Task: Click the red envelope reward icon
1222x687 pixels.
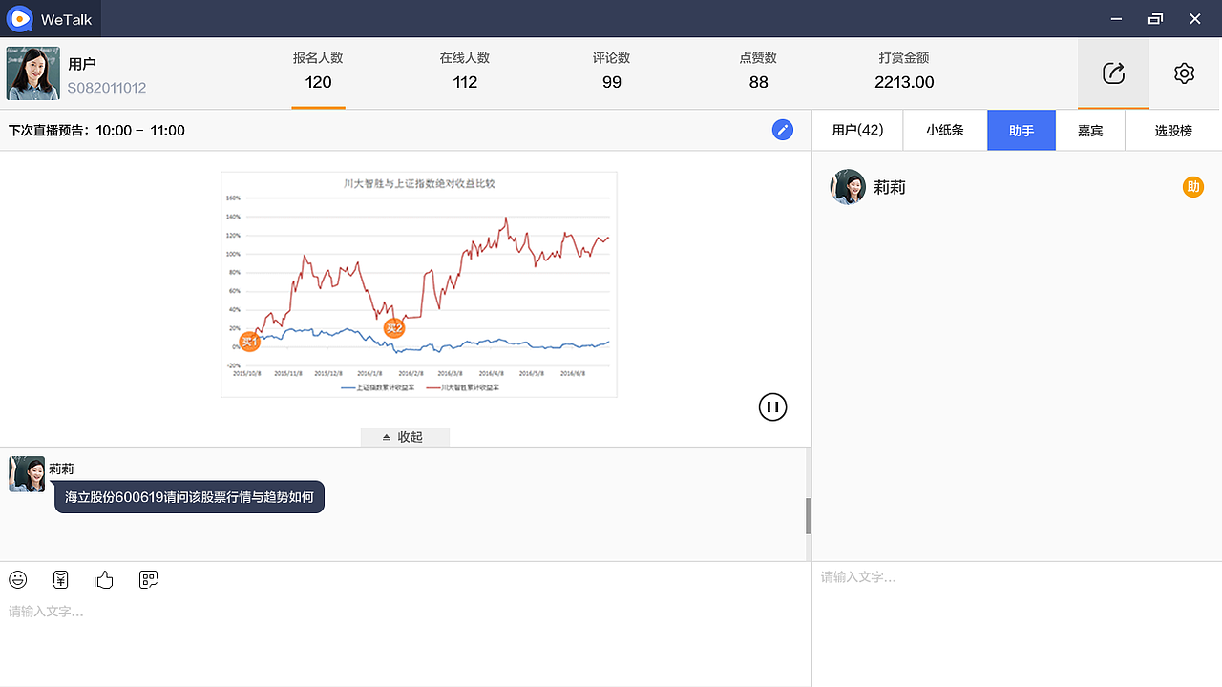Action: [x=60, y=579]
